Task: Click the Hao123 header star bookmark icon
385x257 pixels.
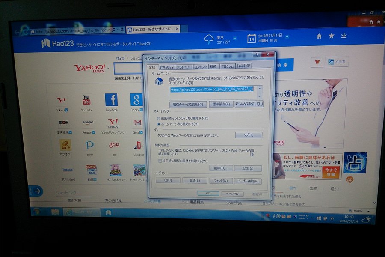Action: pos(331,36)
